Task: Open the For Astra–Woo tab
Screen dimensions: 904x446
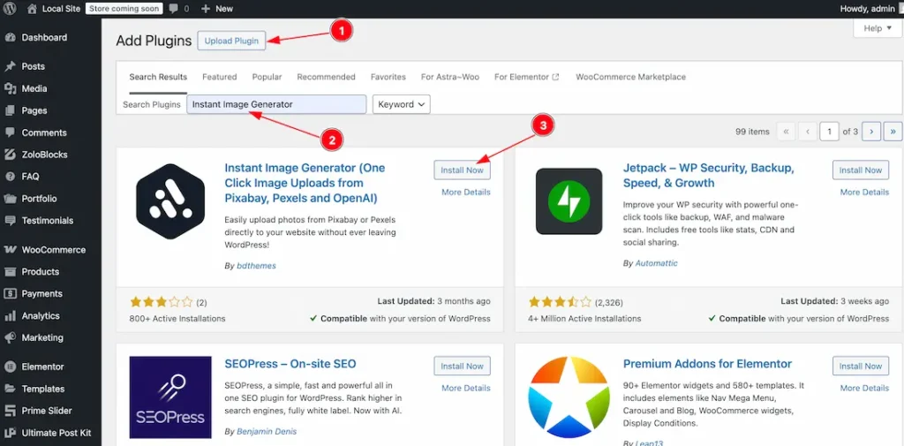Action: click(x=450, y=77)
